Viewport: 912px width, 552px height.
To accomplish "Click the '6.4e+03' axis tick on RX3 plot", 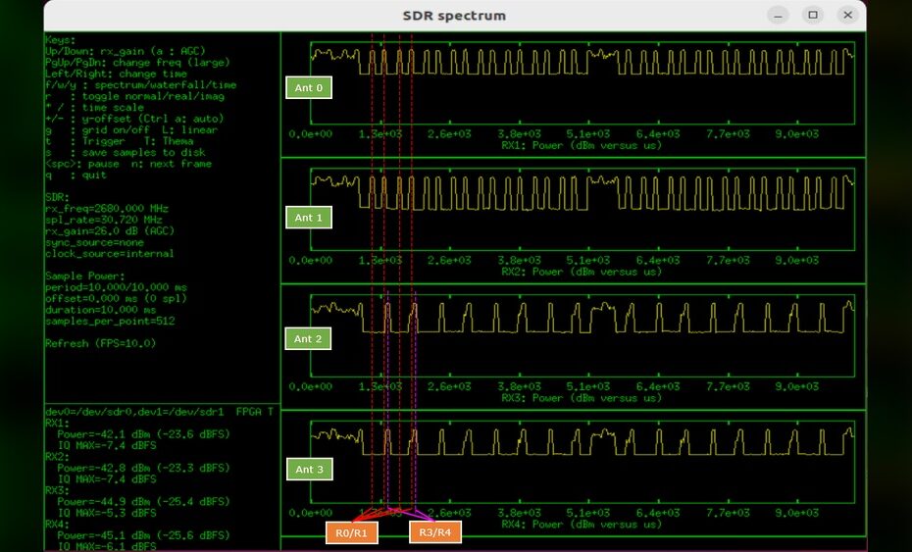I will point(658,386).
